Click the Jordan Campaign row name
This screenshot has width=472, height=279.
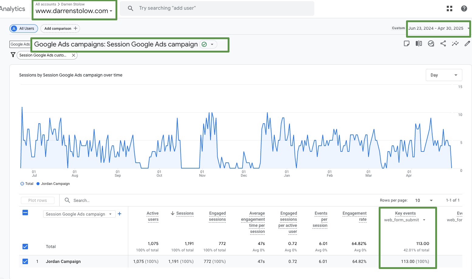pyautogui.click(x=63, y=261)
